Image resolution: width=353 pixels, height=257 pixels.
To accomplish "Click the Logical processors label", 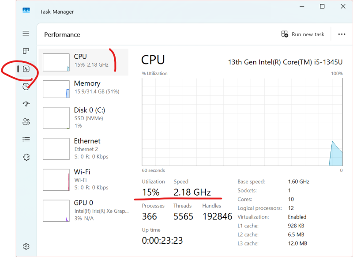I will (x=259, y=208).
